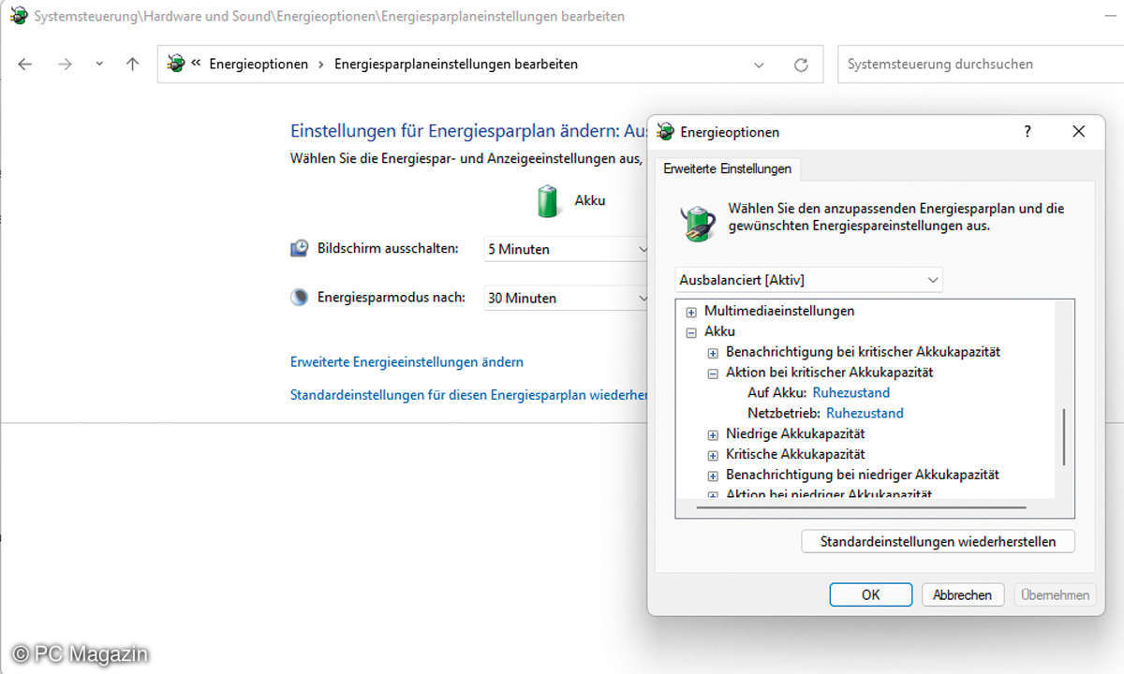This screenshot has width=1124, height=674.
Task: Open the Ausbalanciert [Aktiv] plan dropdown
Action: pos(809,279)
